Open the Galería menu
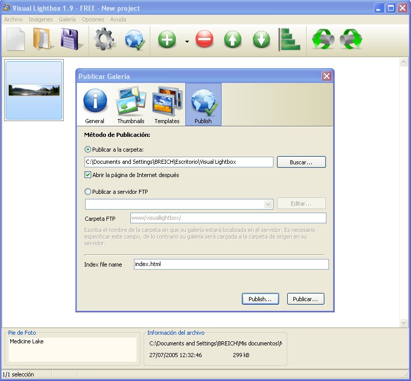 pos(67,19)
